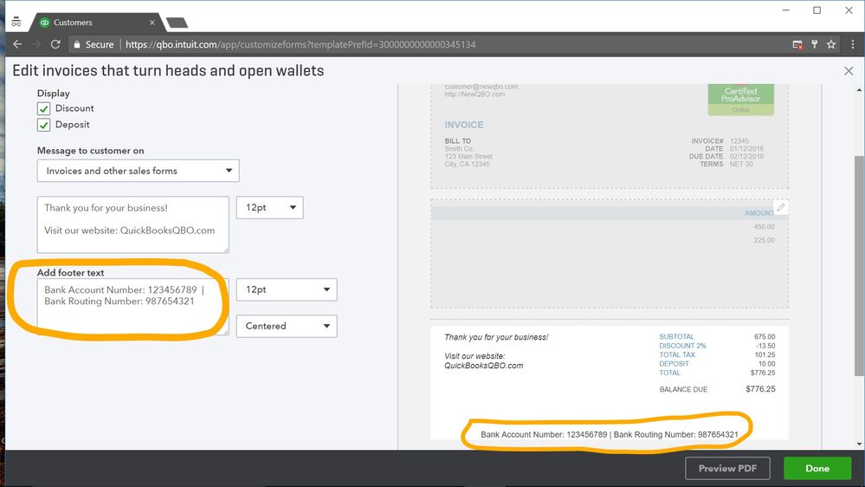Click the 'Message to customer on' label
This screenshot has height=487, width=865.
[90, 151]
